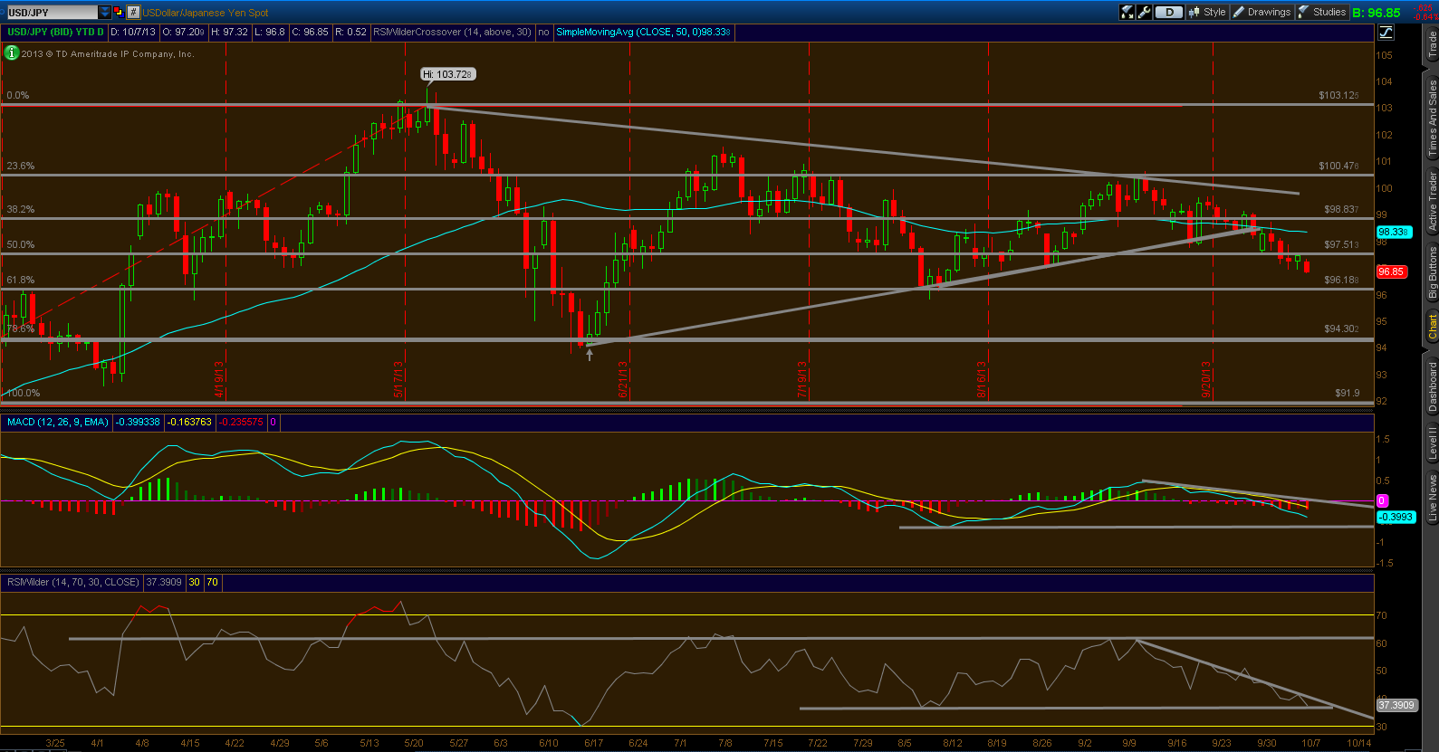The width and height of the screenshot is (1439, 752).
Task: Open chart settings wrench icon
Action: coord(1144,12)
